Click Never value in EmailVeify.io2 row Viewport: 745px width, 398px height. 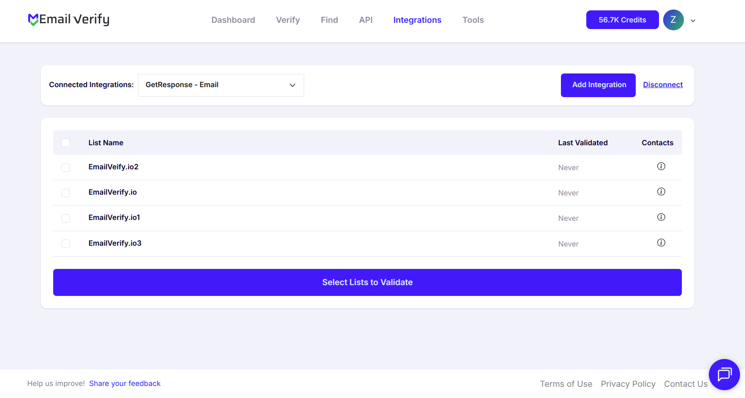(568, 168)
